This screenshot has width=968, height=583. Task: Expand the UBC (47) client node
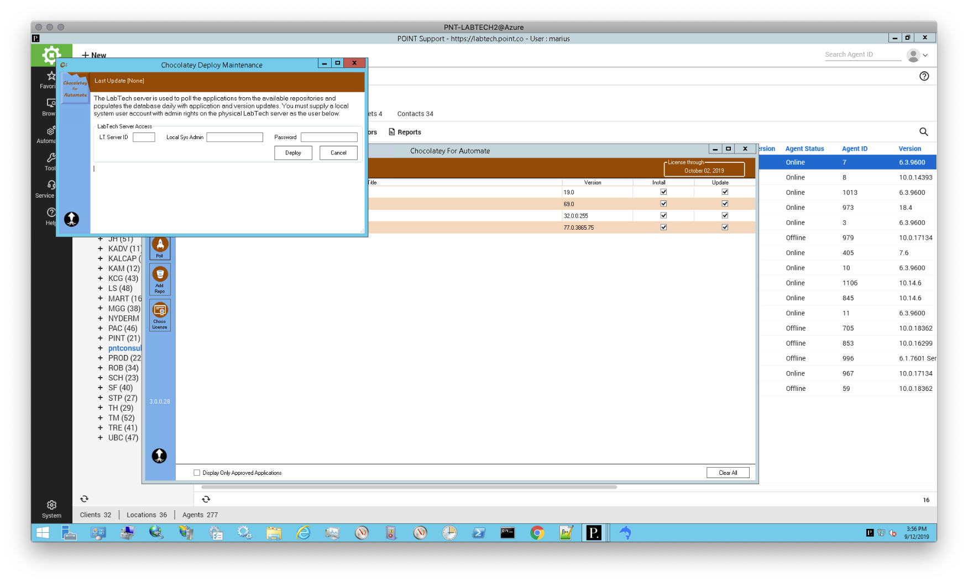pyautogui.click(x=100, y=438)
